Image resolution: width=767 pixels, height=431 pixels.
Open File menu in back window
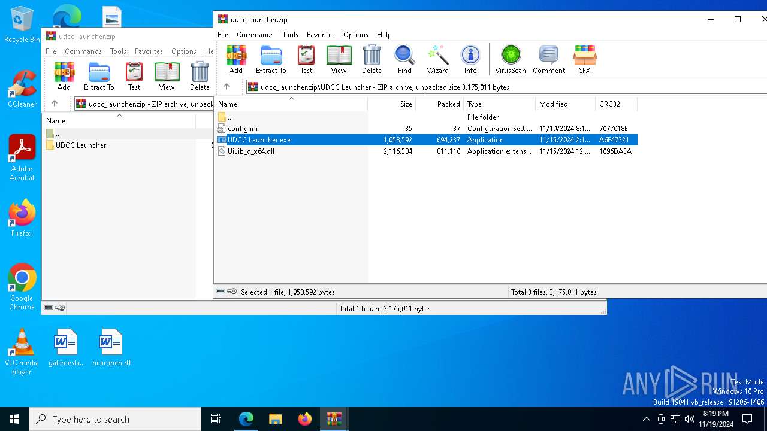(x=51, y=51)
